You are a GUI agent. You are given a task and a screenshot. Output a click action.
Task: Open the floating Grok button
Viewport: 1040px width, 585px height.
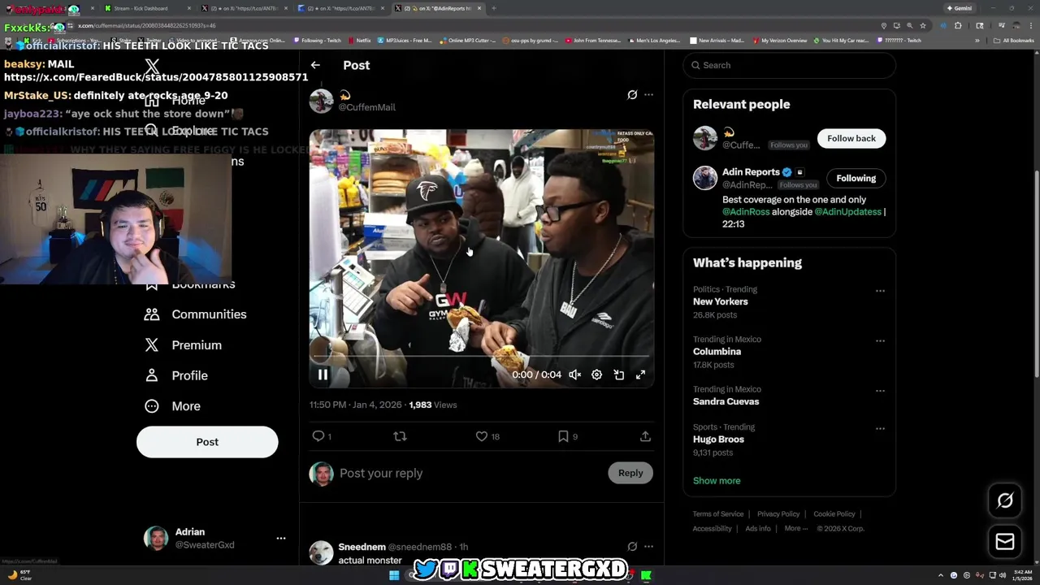pyautogui.click(x=1005, y=501)
